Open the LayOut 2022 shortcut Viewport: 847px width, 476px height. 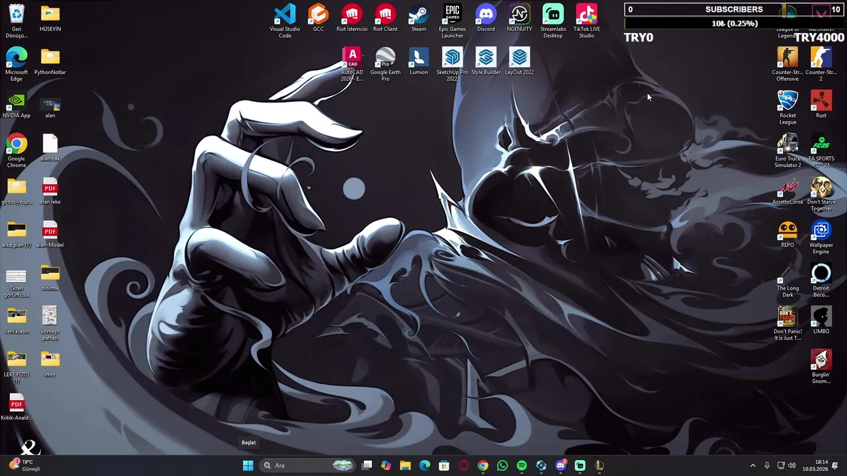click(519, 61)
